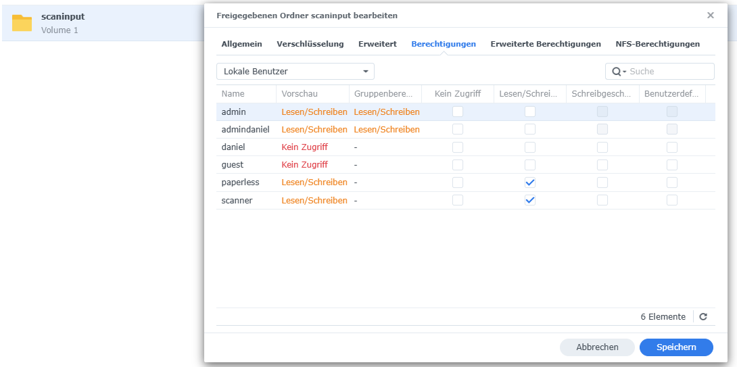
Task: Click the Abbrechen button
Action: coord(597,347)
